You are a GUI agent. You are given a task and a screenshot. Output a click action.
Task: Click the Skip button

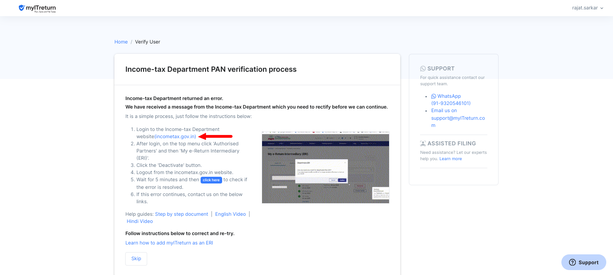click(x=136, y=258)
